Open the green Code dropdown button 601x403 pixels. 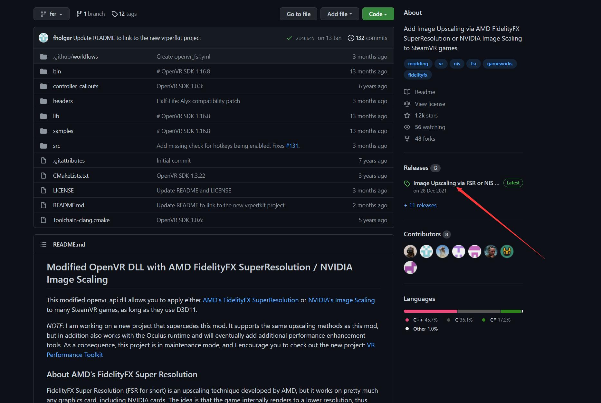click(x=378, y=14)
